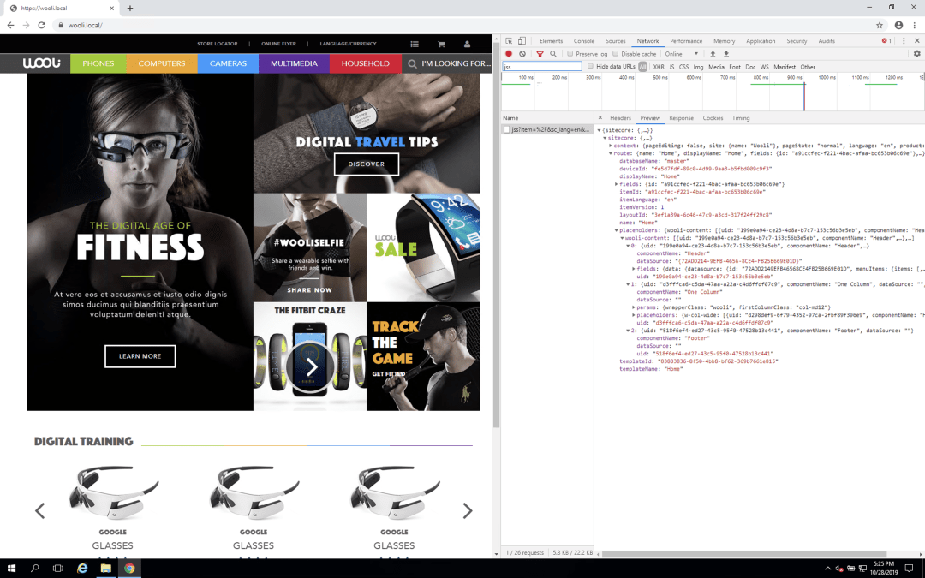
Task: Stop recording the network log
Action: click(x=509, y=54)
